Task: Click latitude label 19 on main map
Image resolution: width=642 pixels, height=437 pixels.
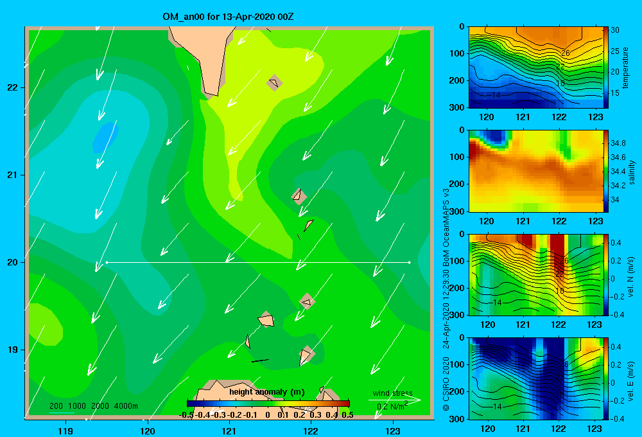Action: pos(13,350)
